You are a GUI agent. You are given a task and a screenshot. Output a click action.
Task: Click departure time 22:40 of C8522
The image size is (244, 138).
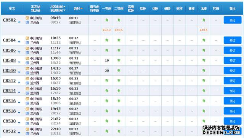click(x=56, y=129)
